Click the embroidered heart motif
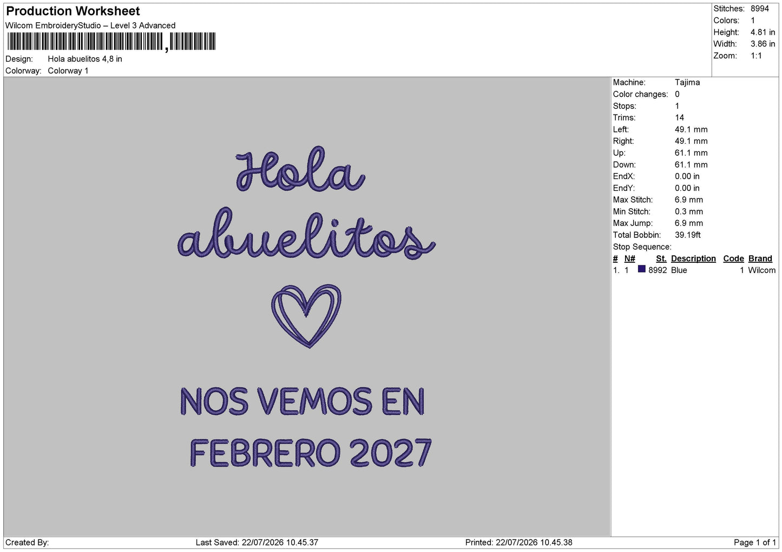 tap(306, 316)
